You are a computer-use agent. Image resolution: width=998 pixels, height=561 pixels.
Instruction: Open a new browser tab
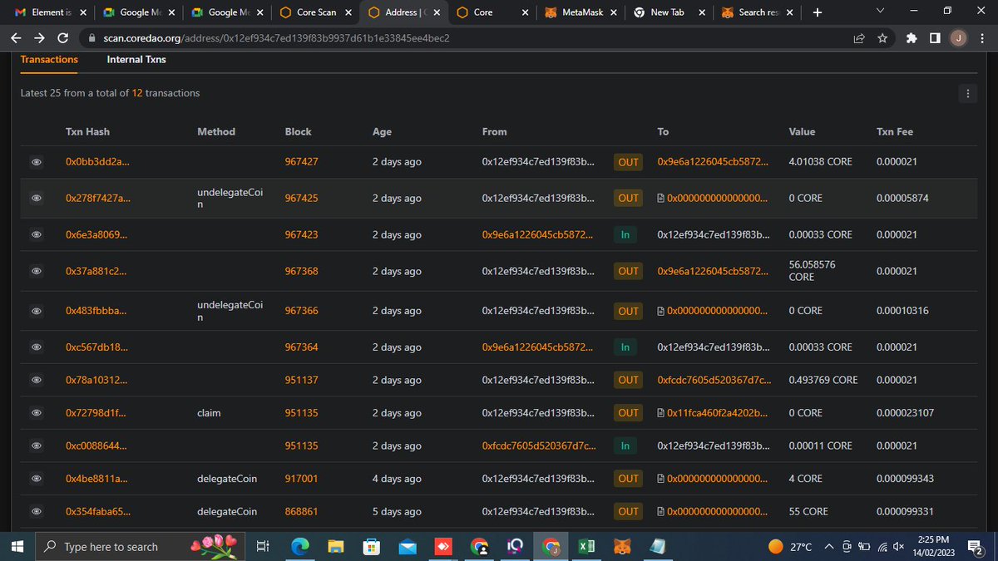coord(818,12)
